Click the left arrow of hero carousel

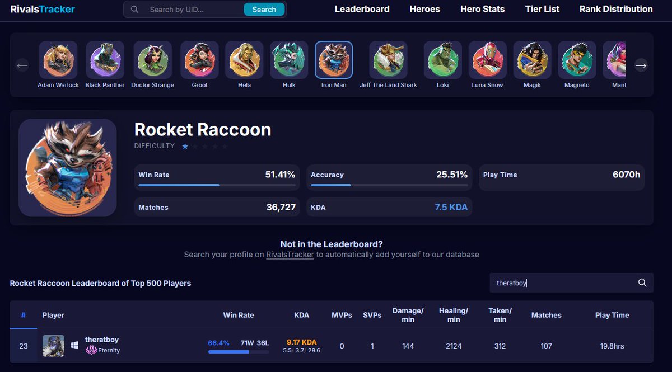pos(22,65)
